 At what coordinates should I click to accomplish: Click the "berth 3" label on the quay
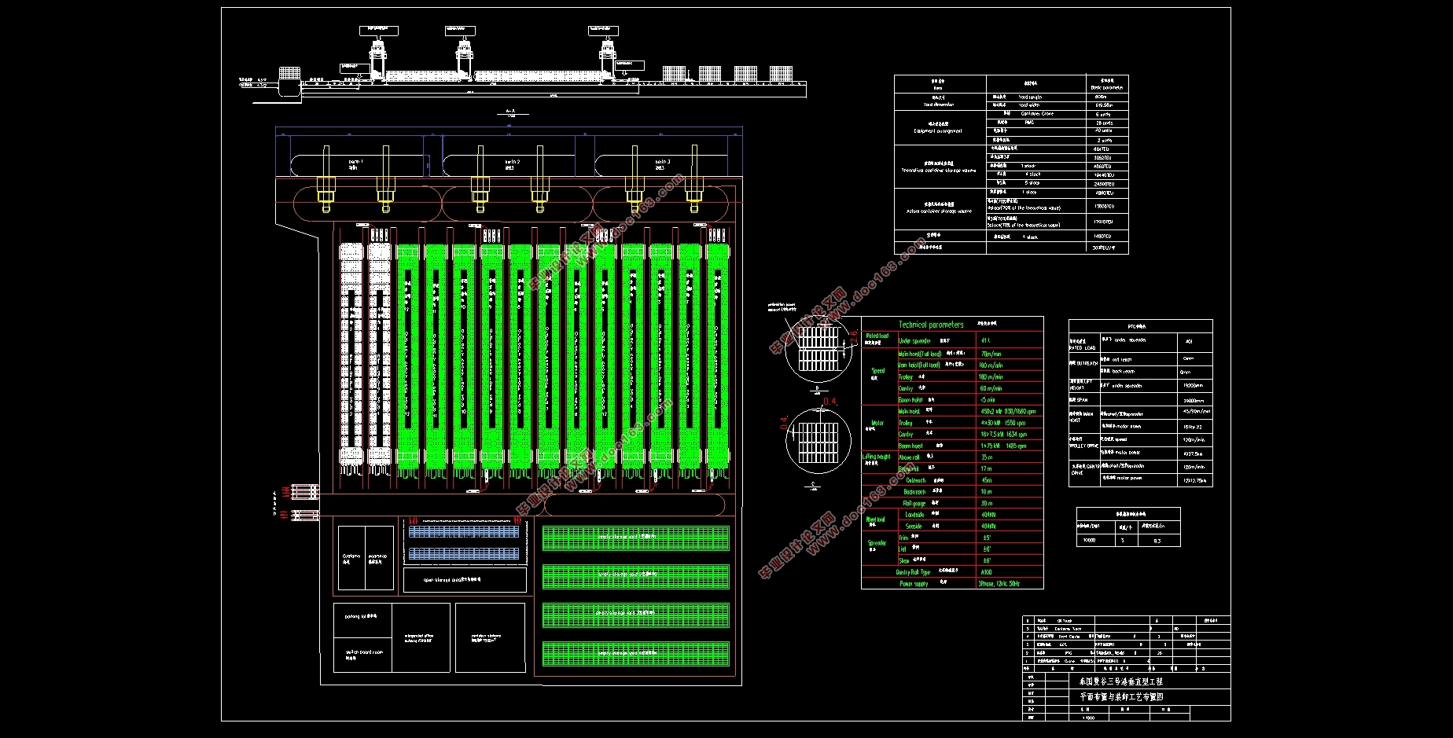pyautogui.click(x=662, y=162)
